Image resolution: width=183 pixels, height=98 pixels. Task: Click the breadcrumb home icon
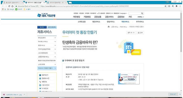(x=109, y=27)
